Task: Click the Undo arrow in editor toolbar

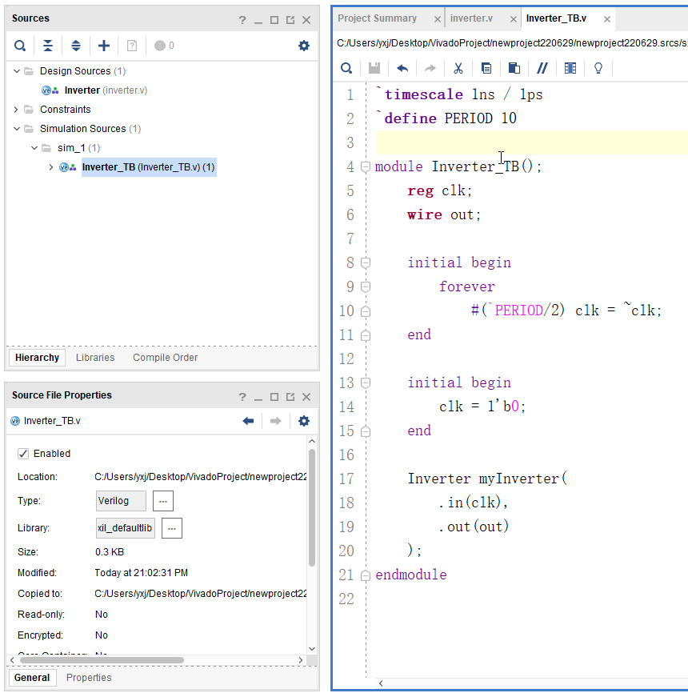Action: tap(402, 68)
